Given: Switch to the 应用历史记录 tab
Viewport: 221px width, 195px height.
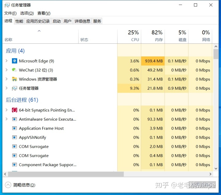Looking at the screenshot, I should pyautogui.click(x=38, y=21).
